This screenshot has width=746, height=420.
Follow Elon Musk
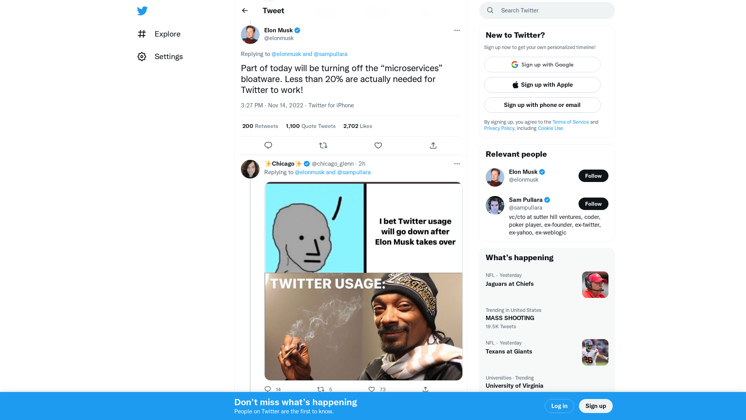(593, 176)
